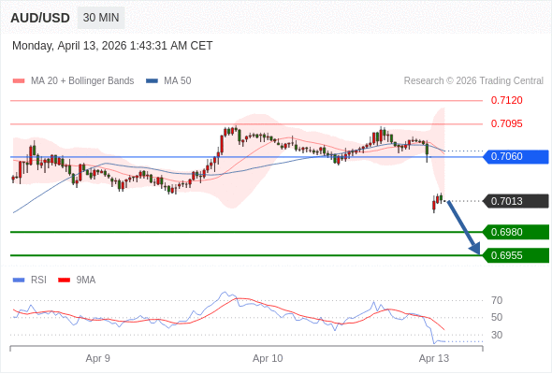Click the red 9MA legend swatch
This screenshot has width=552, height=374.
pyautogui.click(x=64, y=280)
